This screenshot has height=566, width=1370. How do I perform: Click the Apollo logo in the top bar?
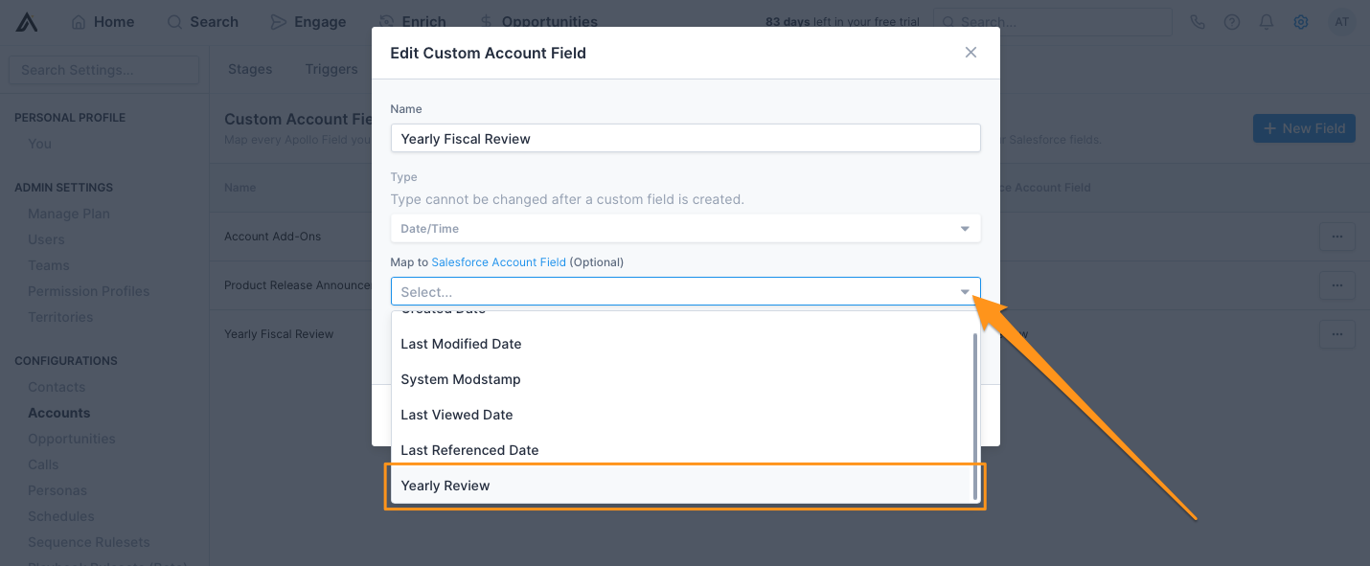pyautogui.click(x=26, y=21)
